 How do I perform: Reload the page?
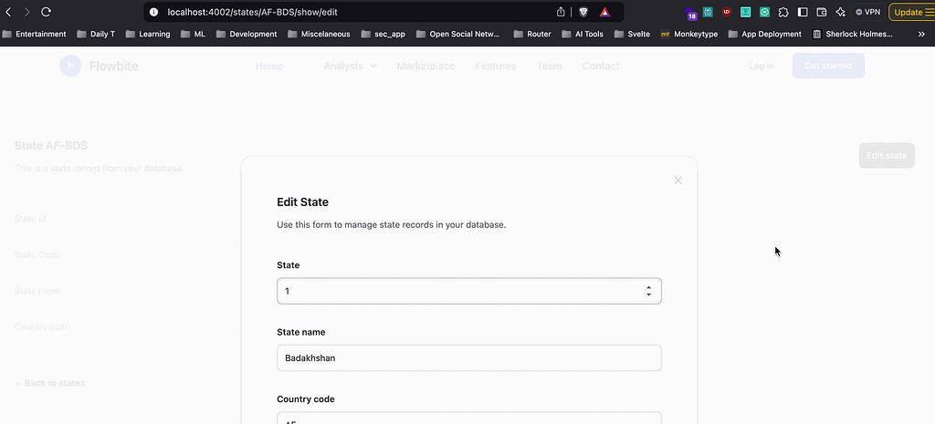(46, 12)
